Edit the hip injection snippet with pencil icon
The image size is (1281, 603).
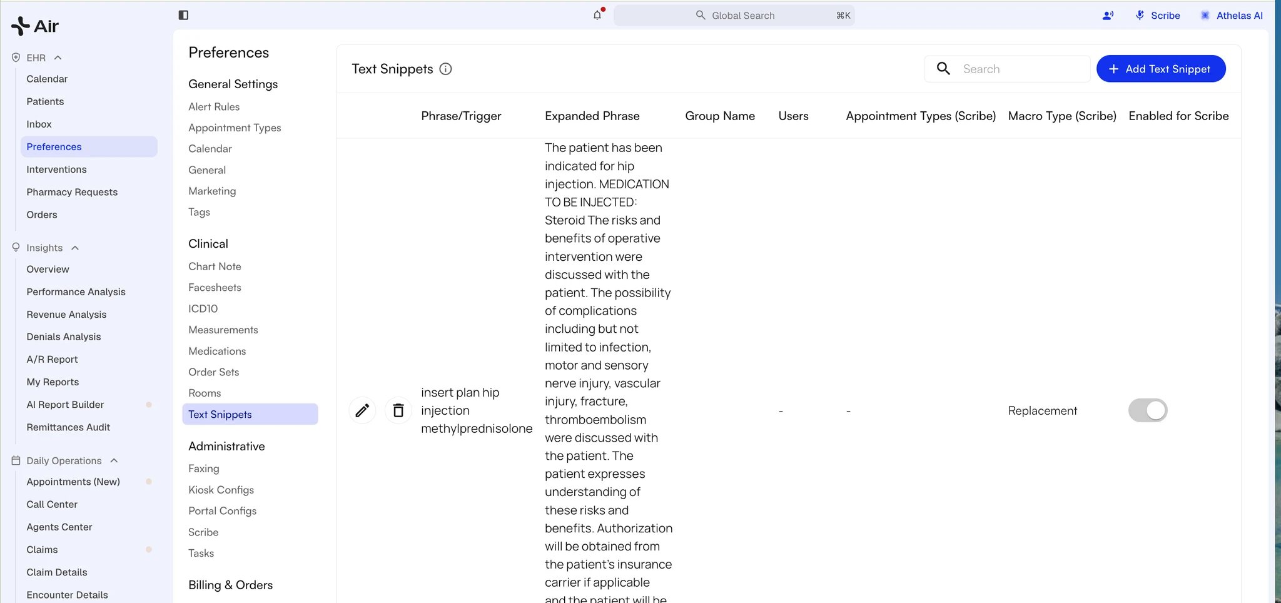coord(362,410)
